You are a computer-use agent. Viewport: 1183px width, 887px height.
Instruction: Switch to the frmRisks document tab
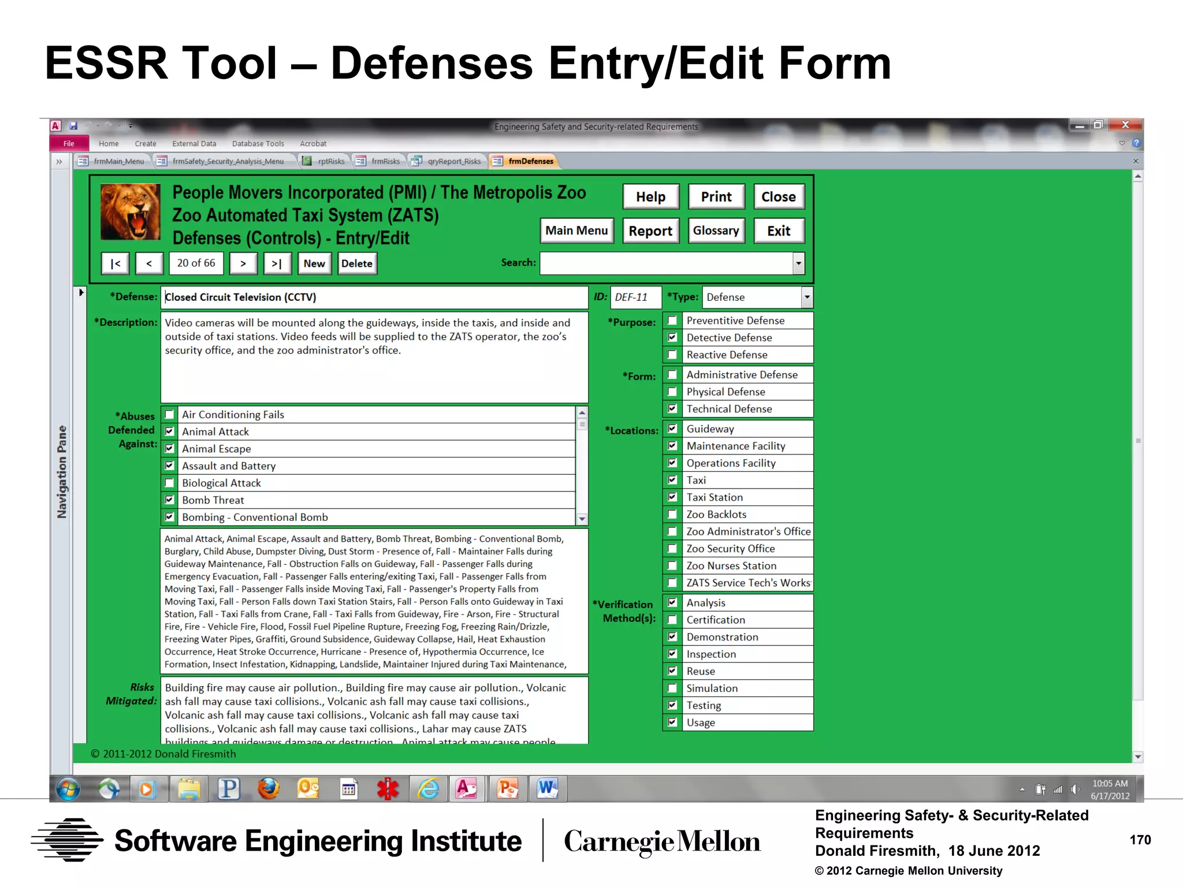pos(378,161)
